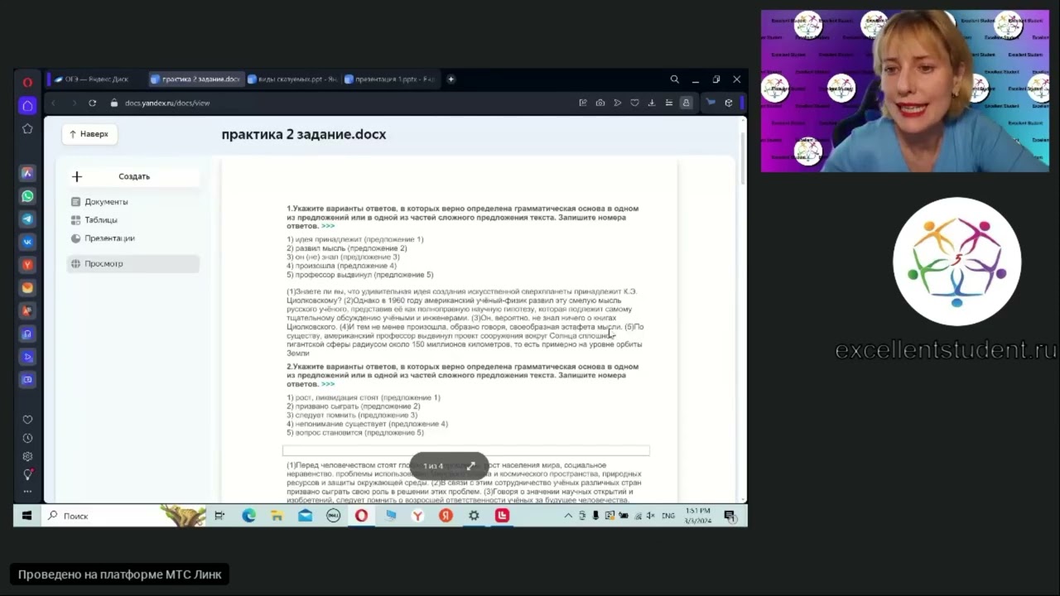
Task: Open the three-dots sidebar setup
Action: pos(27,491)
